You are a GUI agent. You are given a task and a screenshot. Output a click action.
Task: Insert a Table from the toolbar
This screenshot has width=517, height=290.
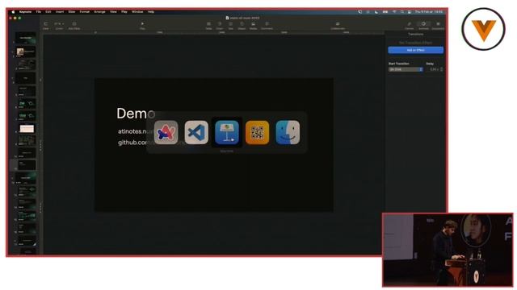tap(208, 26)
